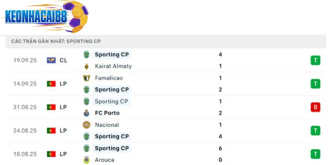Open Famalicao team link
Image resolution: width=331 pixels, height=165 pixels.
click(108, 78)
